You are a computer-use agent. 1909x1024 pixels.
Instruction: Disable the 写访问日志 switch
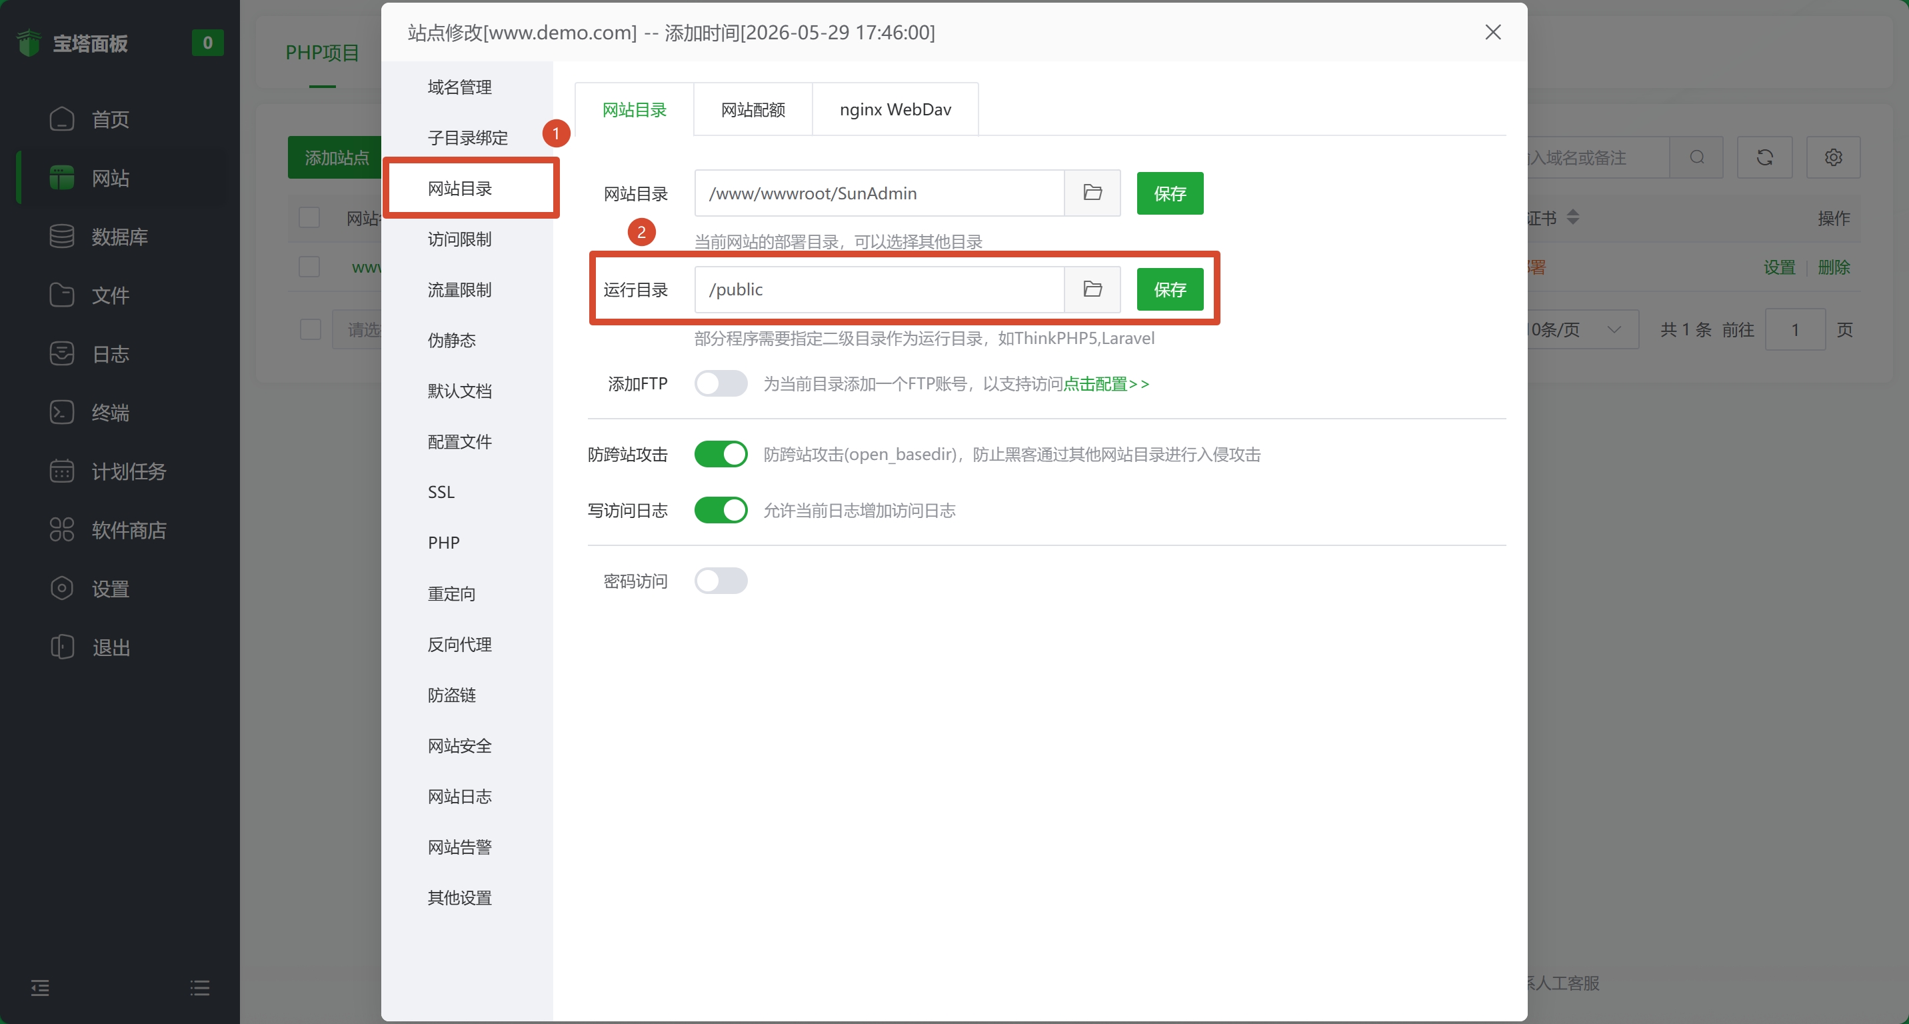tap(721, 510)
